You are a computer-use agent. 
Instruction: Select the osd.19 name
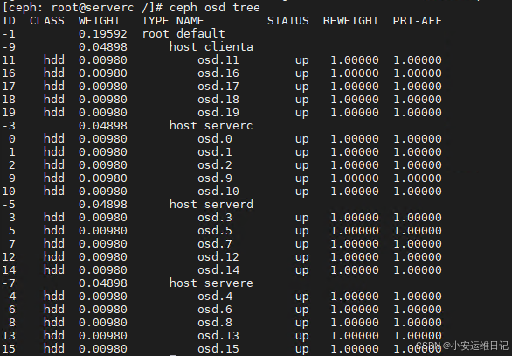click(218, 113)
